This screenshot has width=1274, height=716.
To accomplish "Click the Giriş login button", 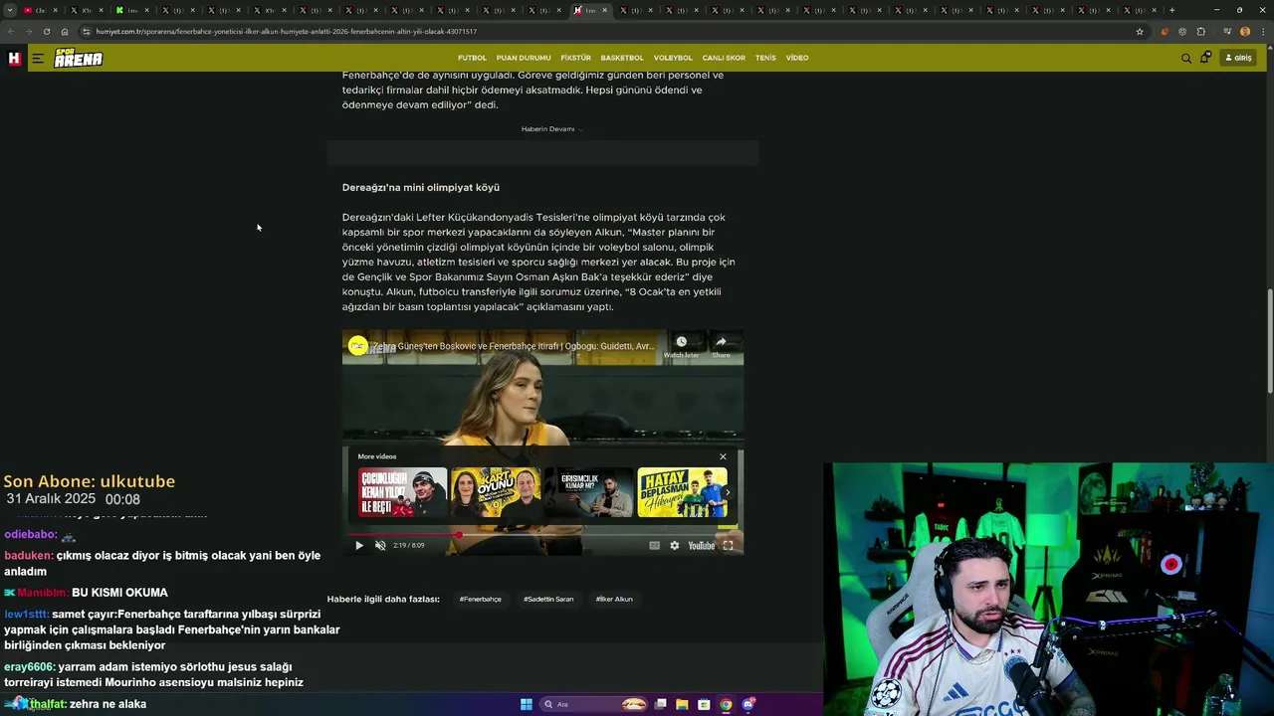I will point(1238,58).
